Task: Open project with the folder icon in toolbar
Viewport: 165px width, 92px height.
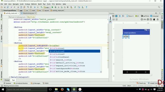Action: pyautogui.click(x=2, y=7)
